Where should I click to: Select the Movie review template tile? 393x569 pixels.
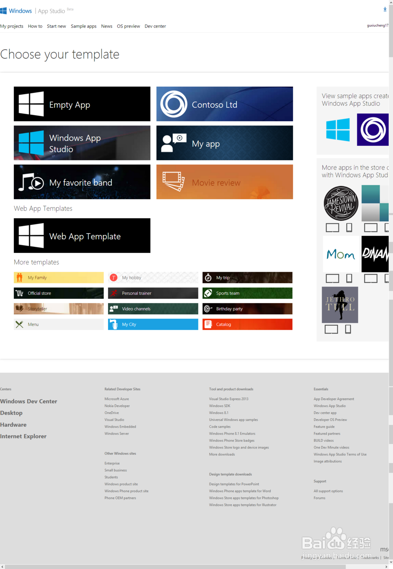tap(225, 182)
